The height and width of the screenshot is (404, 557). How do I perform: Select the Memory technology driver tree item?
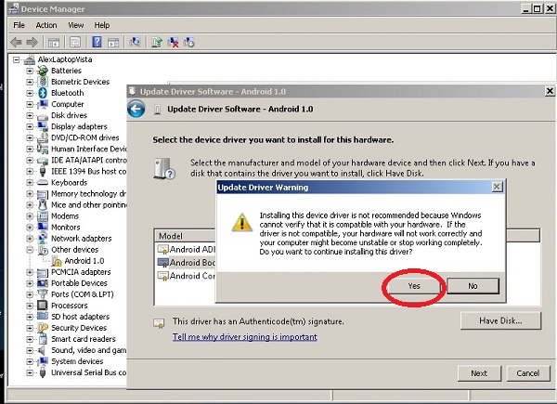point(88,194)
